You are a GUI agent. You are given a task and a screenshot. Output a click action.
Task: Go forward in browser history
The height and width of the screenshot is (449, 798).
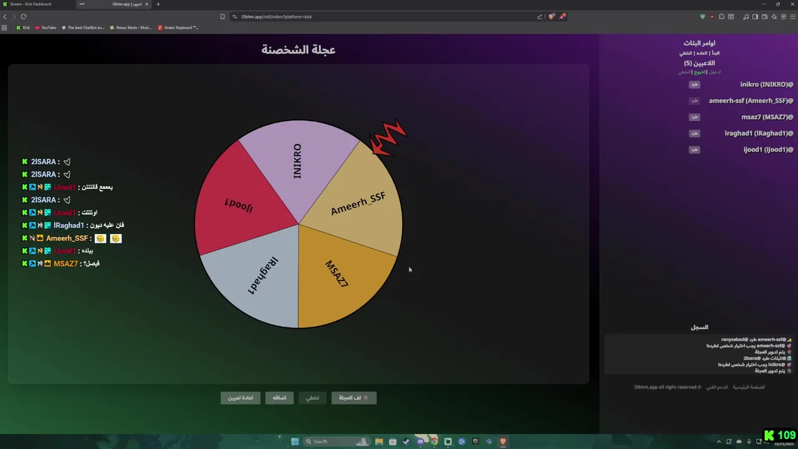(x=14, y=16)
